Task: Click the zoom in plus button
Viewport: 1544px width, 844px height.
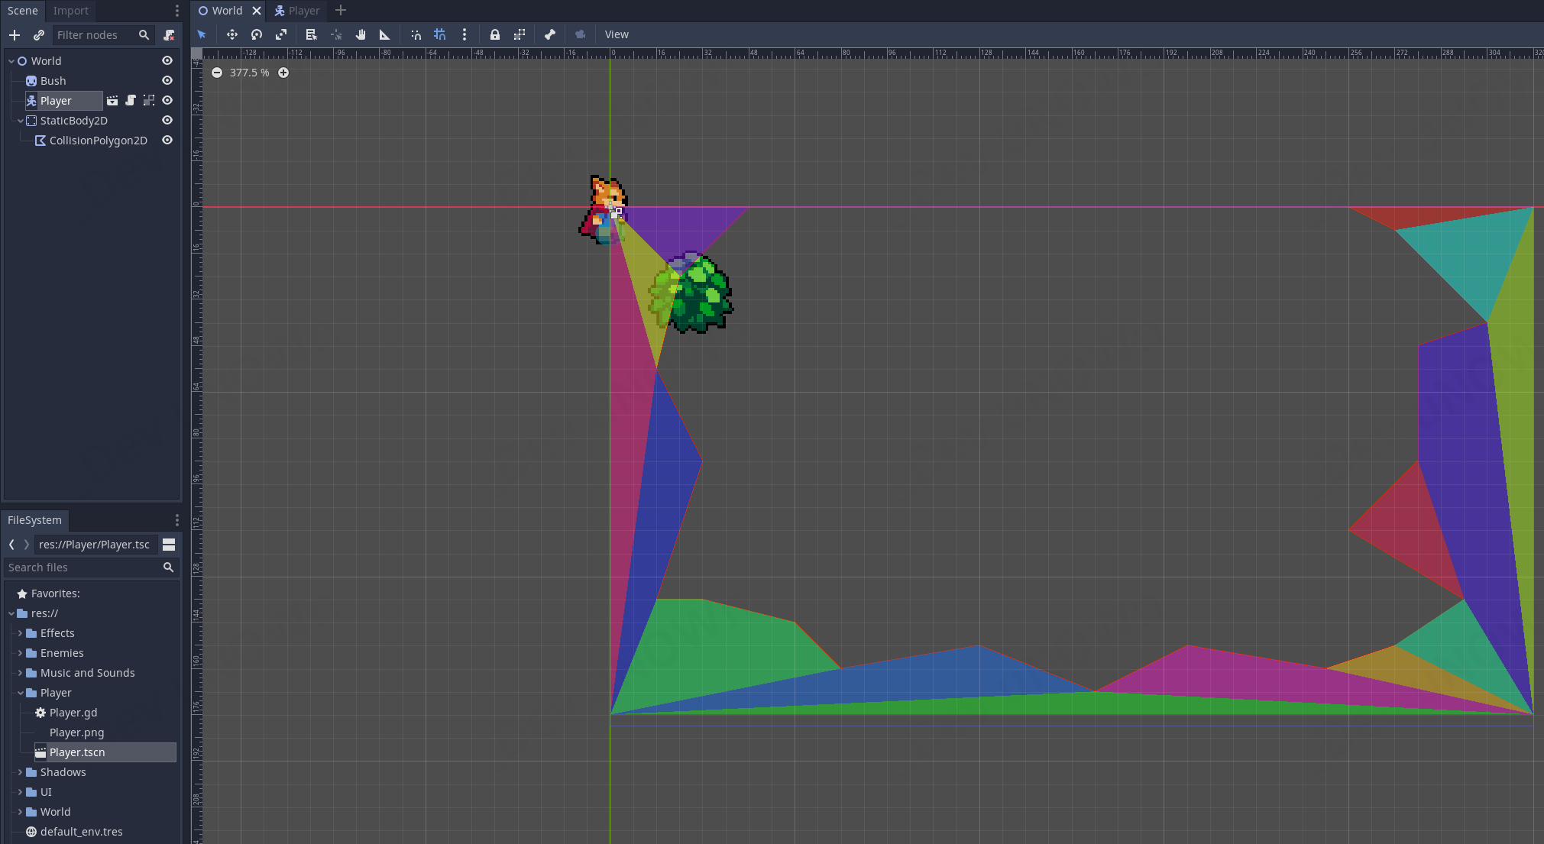Action: [x=283, y=73]
